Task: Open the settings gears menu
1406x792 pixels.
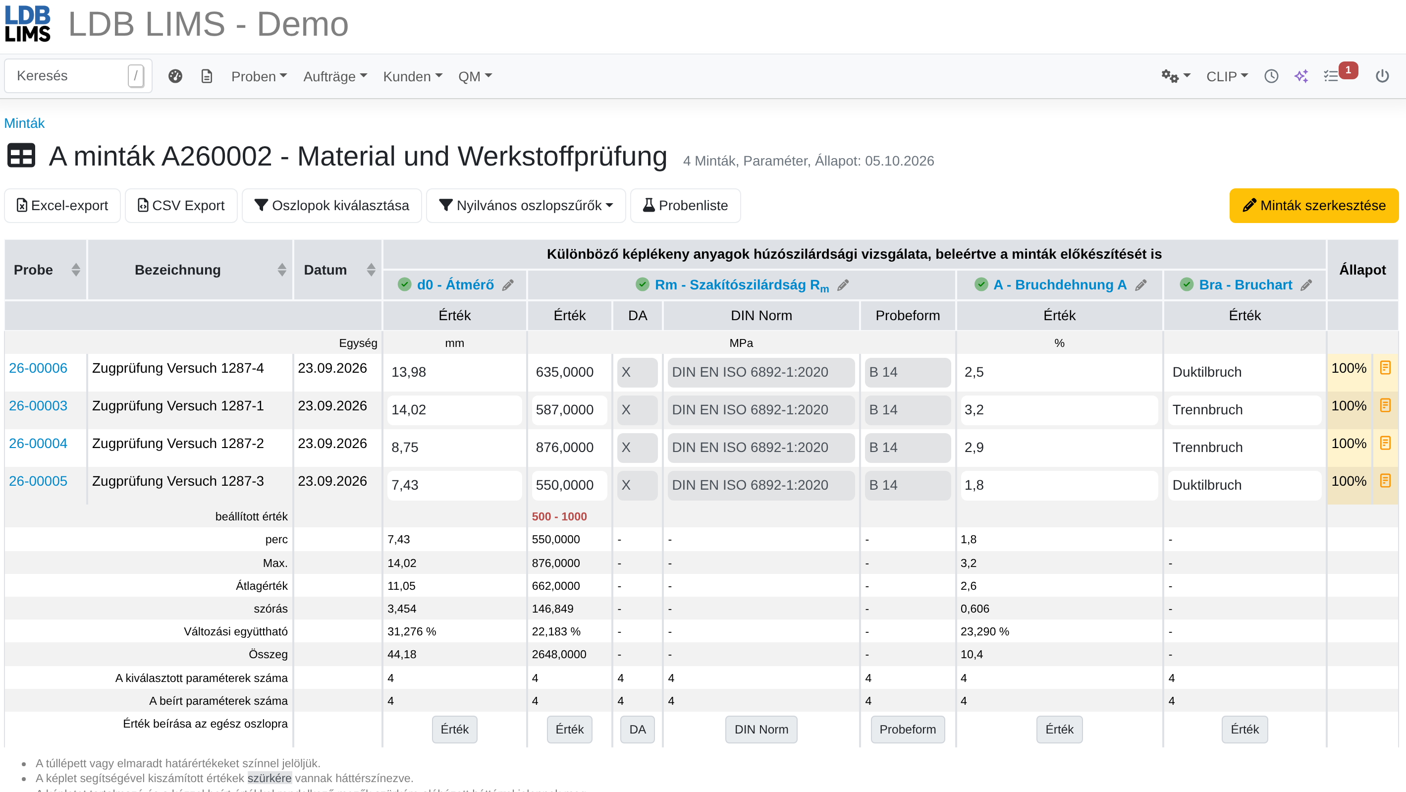Action: [1176, 76]
